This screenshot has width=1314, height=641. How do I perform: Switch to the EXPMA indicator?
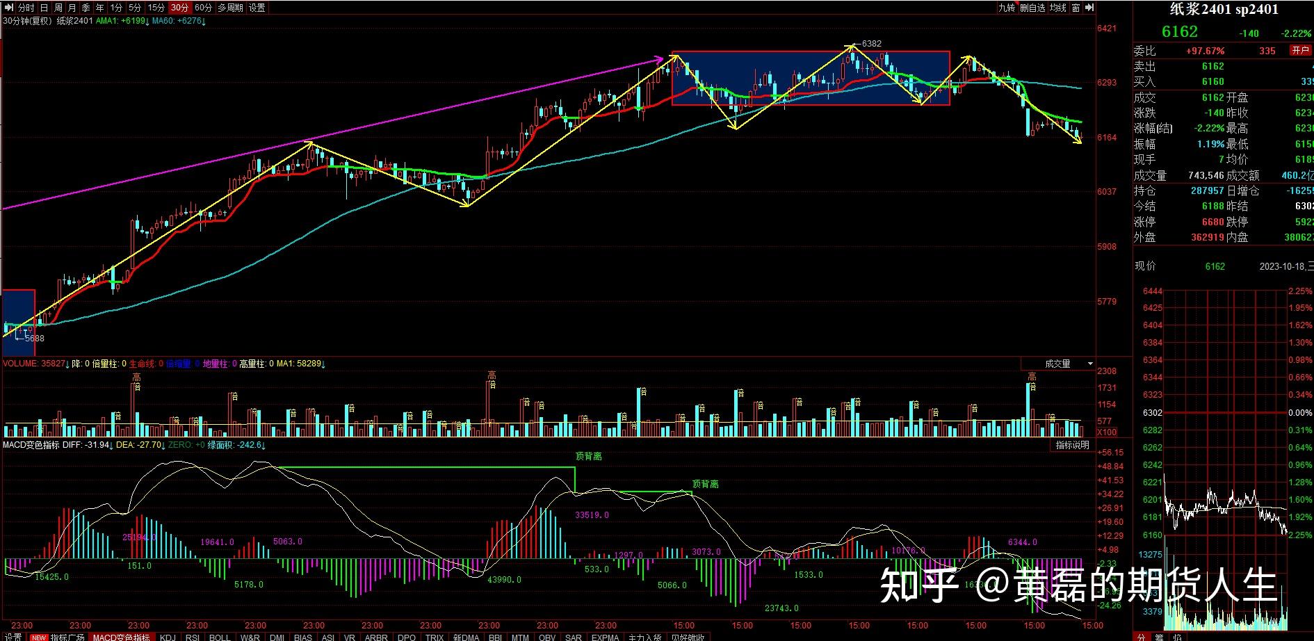pos(605,636)
